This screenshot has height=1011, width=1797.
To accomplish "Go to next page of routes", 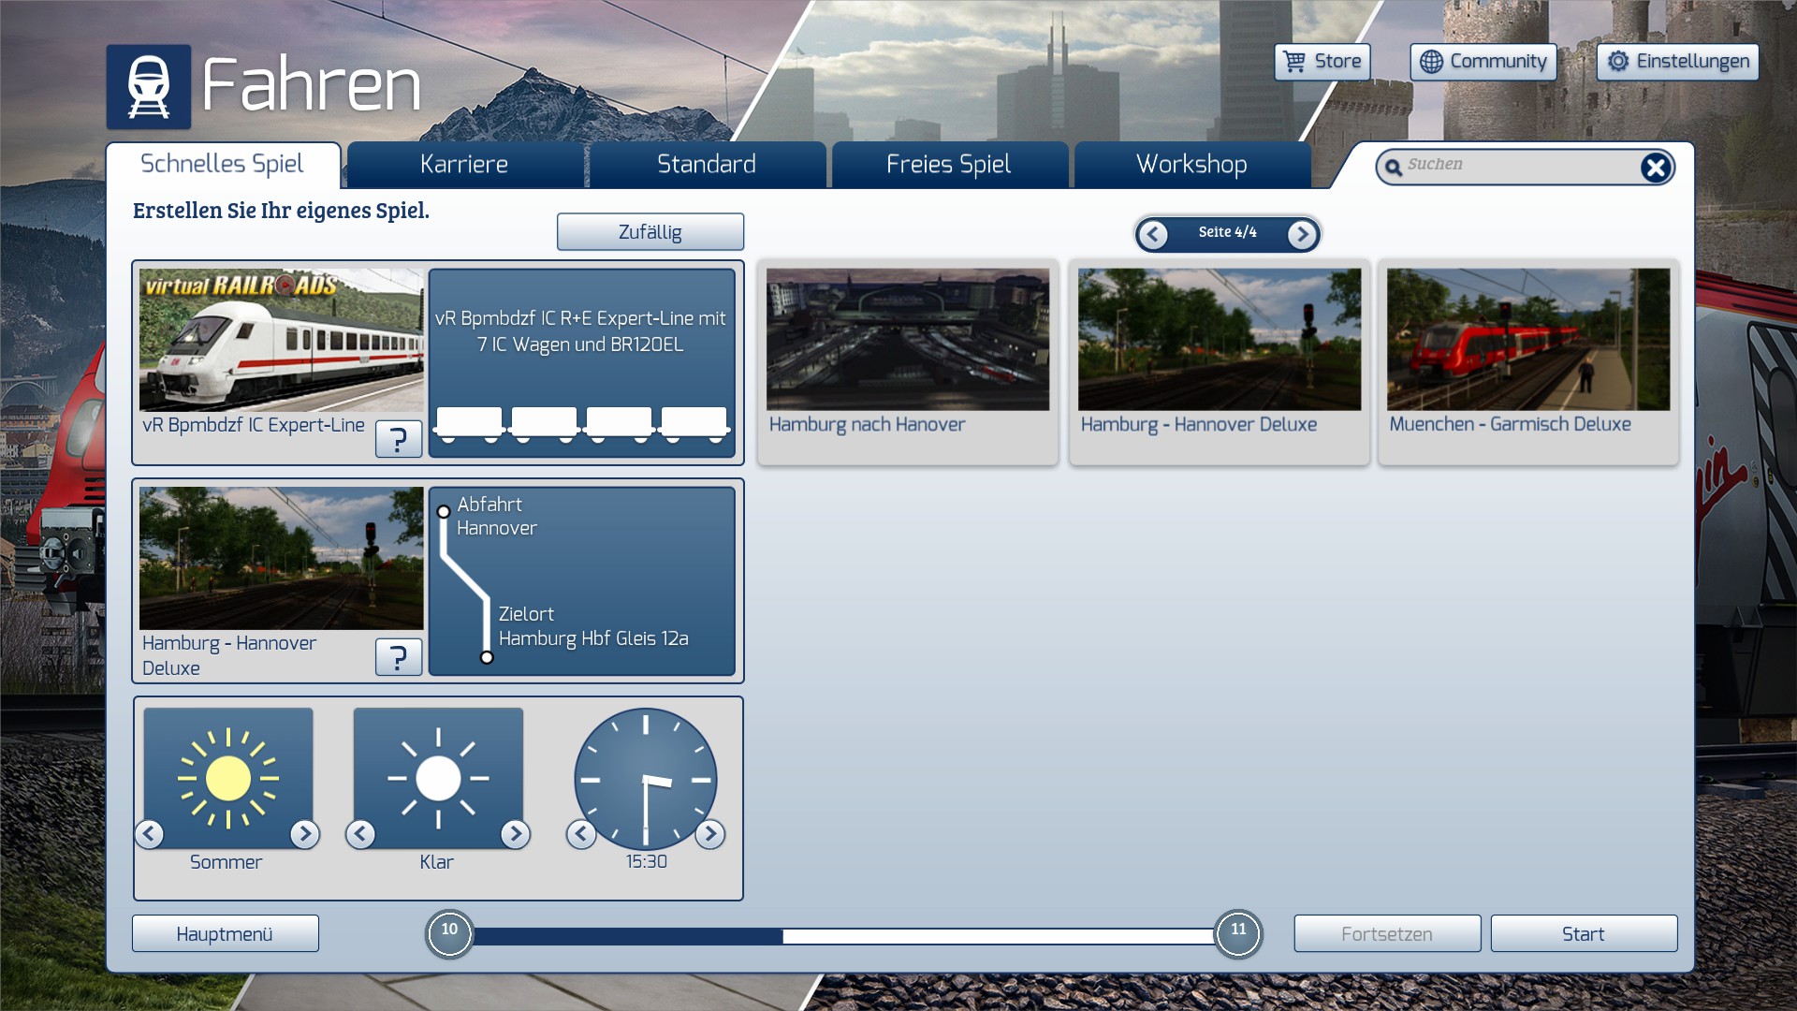I will (1302, 234).
